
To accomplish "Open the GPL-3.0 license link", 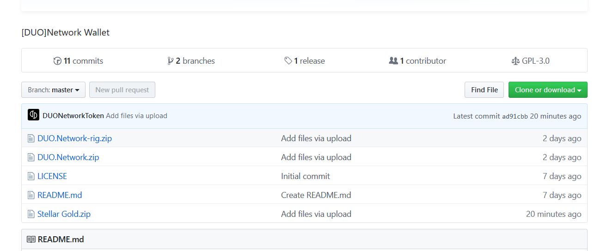I will [531, 60].
